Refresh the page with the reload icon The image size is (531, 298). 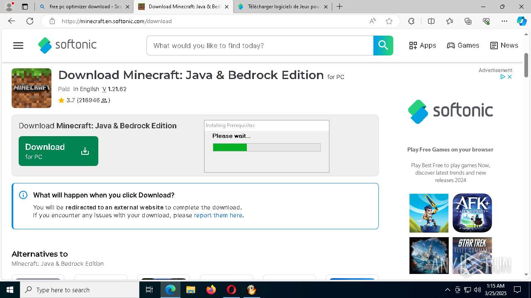(x=30, y=21)
